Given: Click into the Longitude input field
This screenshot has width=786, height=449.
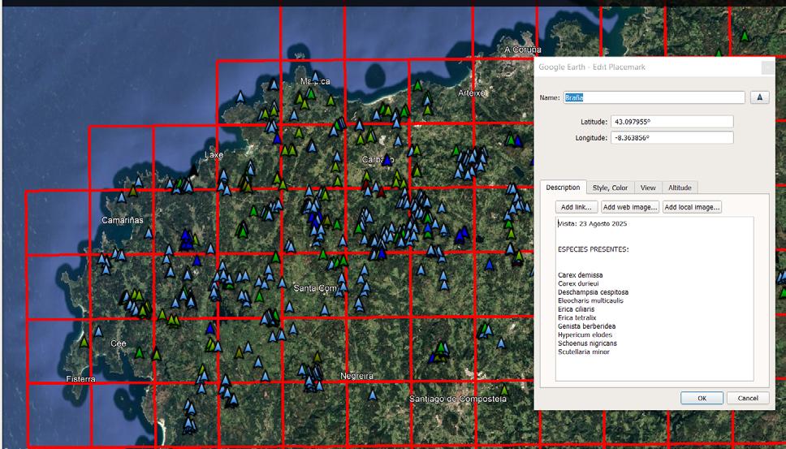Looking at the screenshot, I should pyautogui.click(x=672, y=138).
